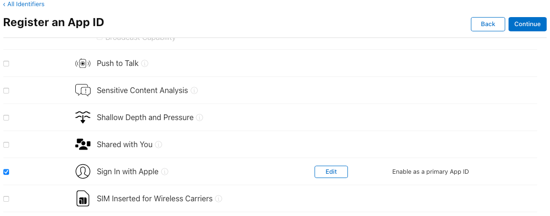Click the Push to Talk capability icon
The width and height of the screenshot is (550, 216).
(82, 63)
